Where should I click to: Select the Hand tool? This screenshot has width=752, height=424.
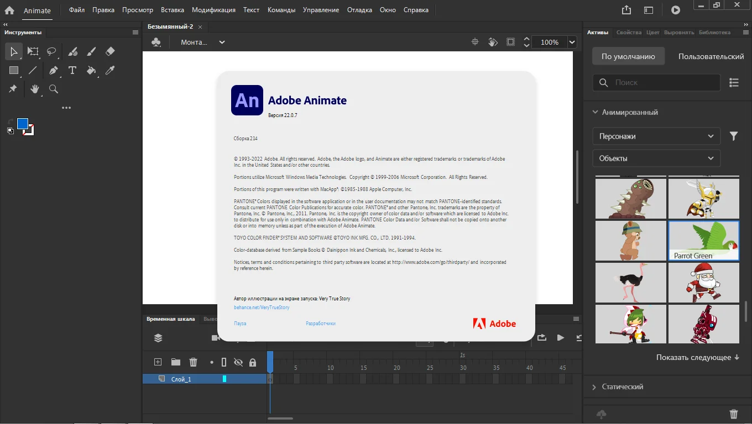tap(35, 89)
